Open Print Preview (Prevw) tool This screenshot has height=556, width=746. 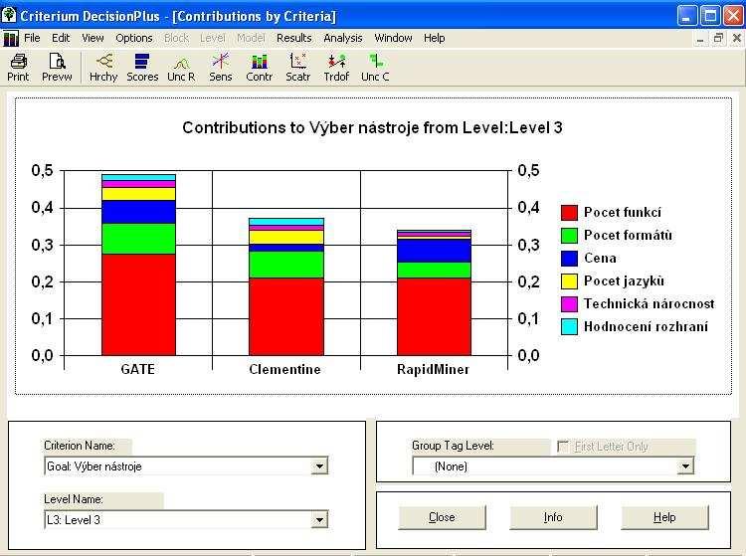pyautogui.click(x=57, y=68)
